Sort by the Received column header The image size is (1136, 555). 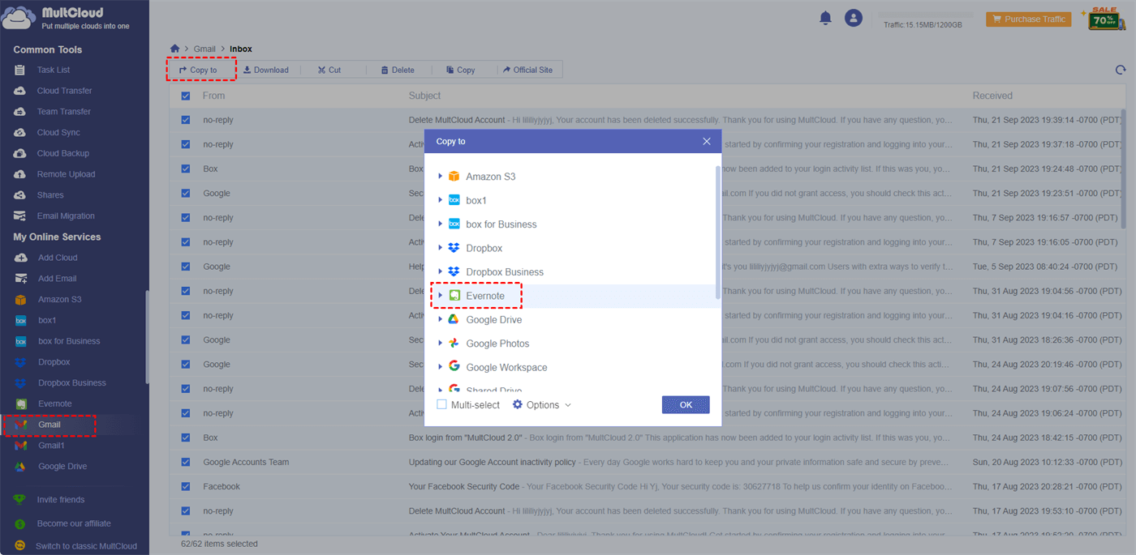click(x=992, y=96)
